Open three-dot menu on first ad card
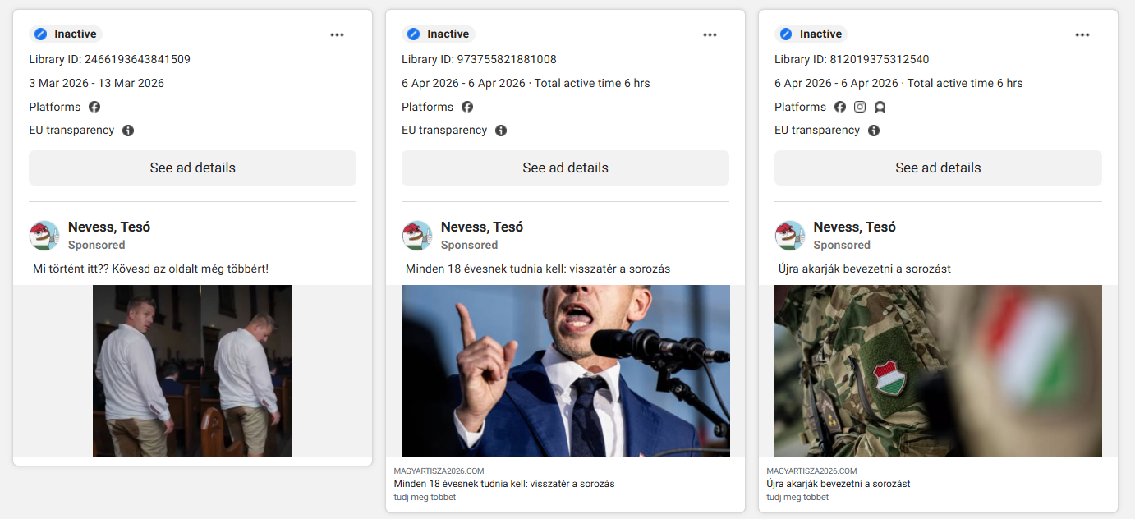This screenshot has width=1135, height=519. (x=337, y=34)
